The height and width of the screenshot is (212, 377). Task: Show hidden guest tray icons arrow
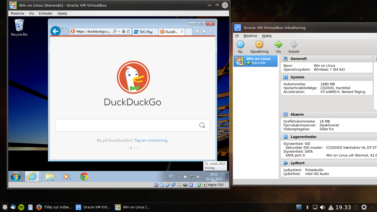(179, 177)
